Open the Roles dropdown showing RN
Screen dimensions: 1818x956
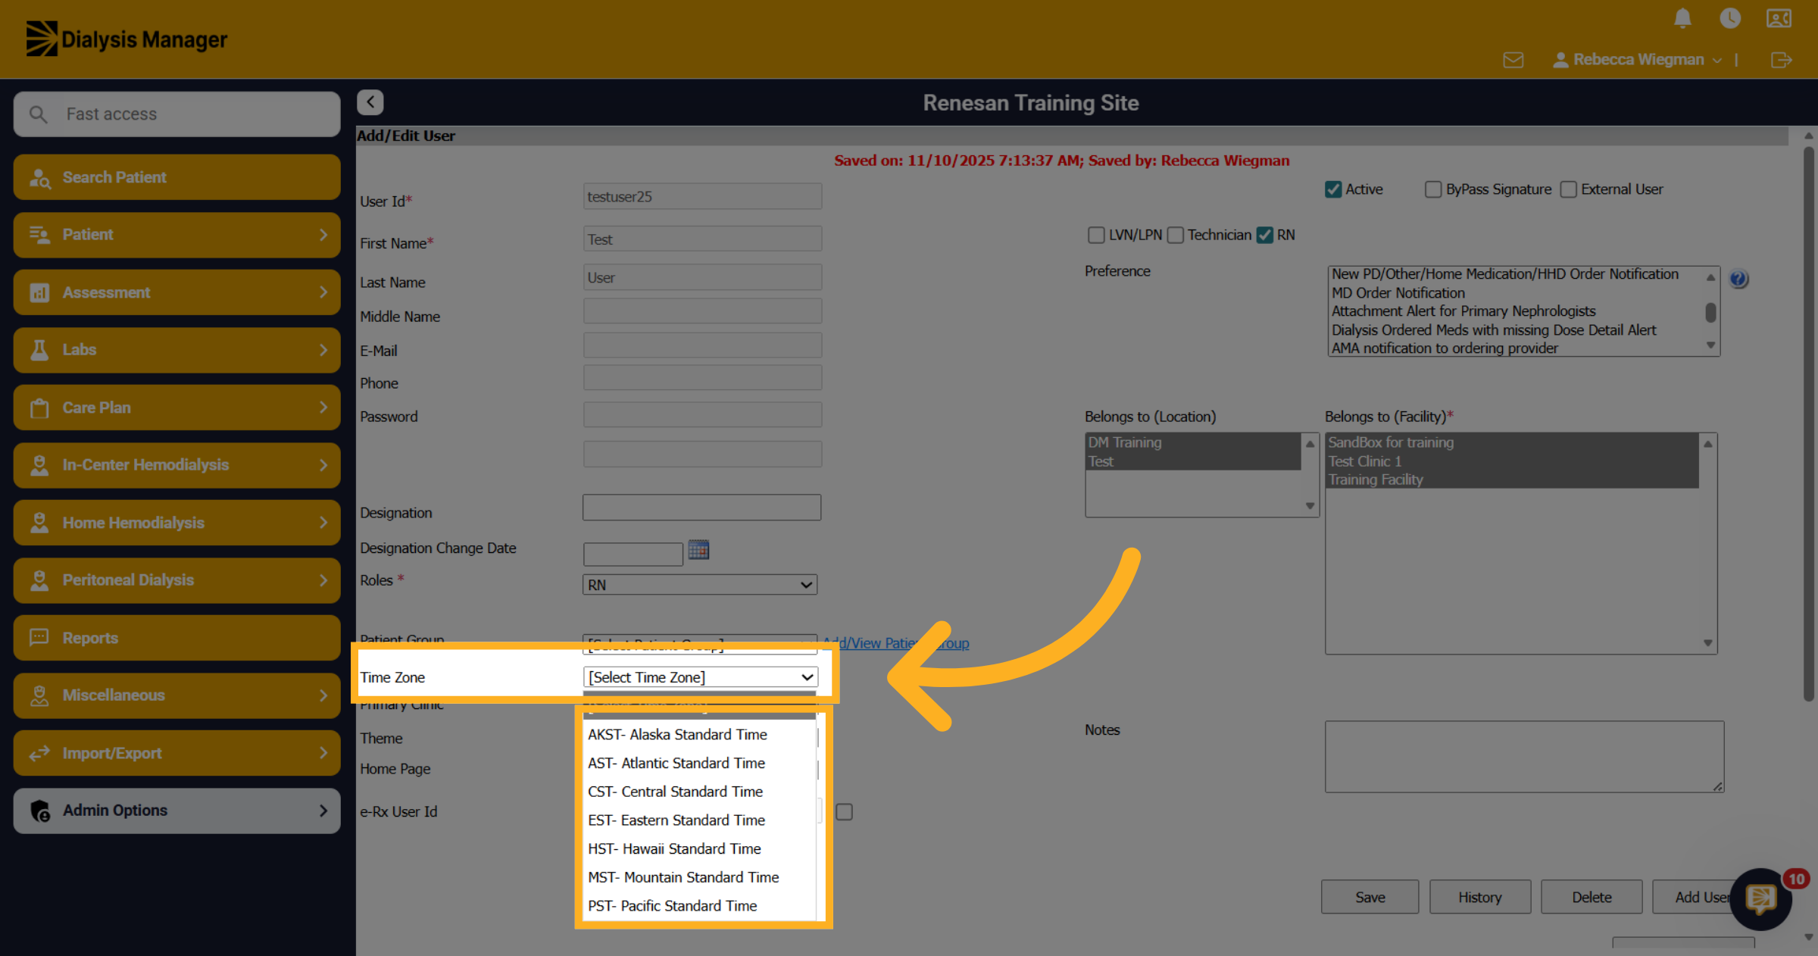point(700,585)
